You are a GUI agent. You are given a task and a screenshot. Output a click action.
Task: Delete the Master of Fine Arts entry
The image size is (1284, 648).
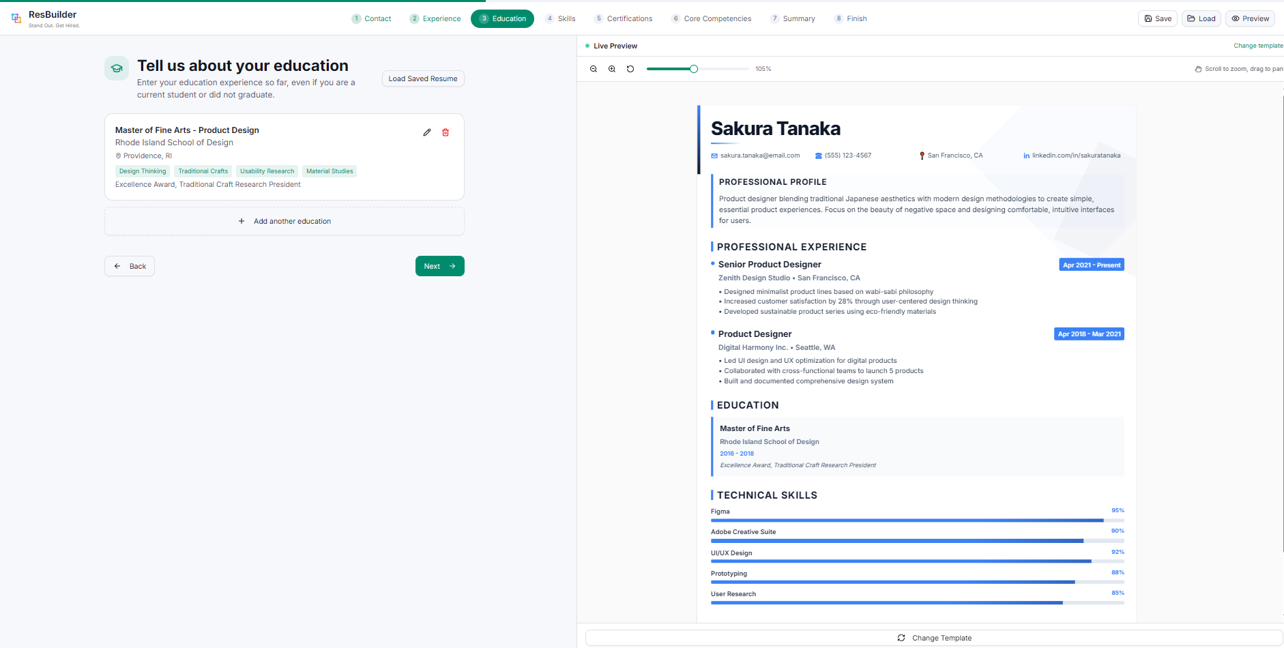pos(446,132)
